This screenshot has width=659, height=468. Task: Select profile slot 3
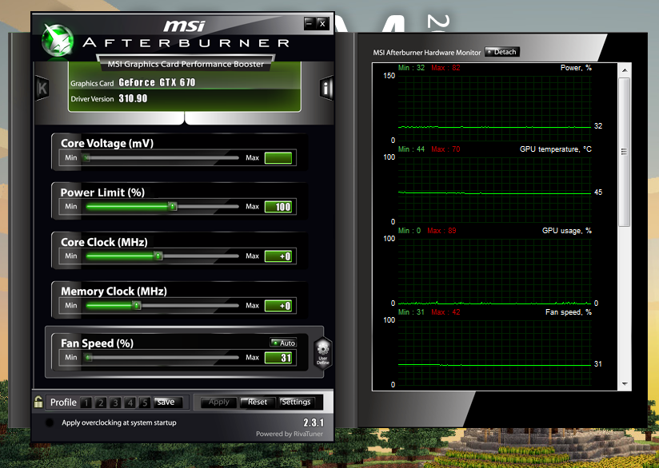[x=115, y=403]
